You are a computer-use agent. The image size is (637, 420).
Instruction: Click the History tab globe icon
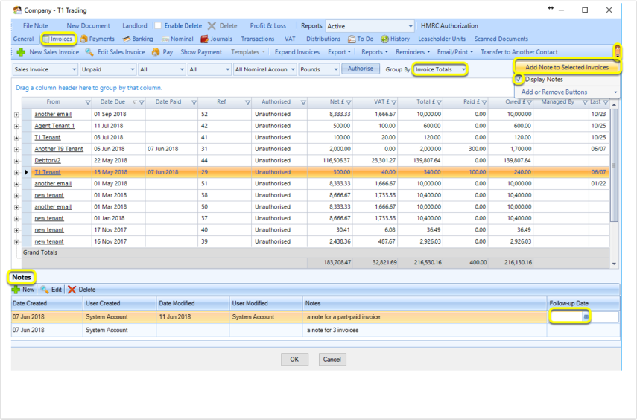pyautogui.click(x=384, y=39)
